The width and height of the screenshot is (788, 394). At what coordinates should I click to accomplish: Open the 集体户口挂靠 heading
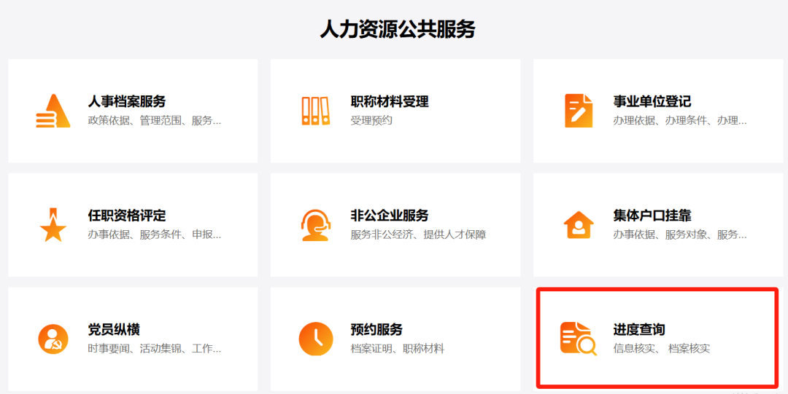point(652,216)
